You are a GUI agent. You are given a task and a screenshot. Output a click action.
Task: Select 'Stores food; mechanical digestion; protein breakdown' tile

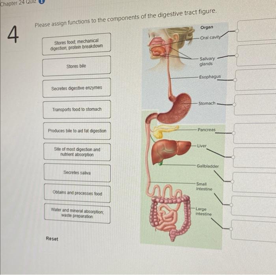[x=76, y=44]
